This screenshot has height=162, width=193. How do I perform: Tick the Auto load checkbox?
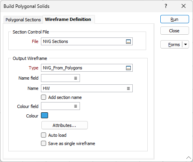click(x=43, y=135)
